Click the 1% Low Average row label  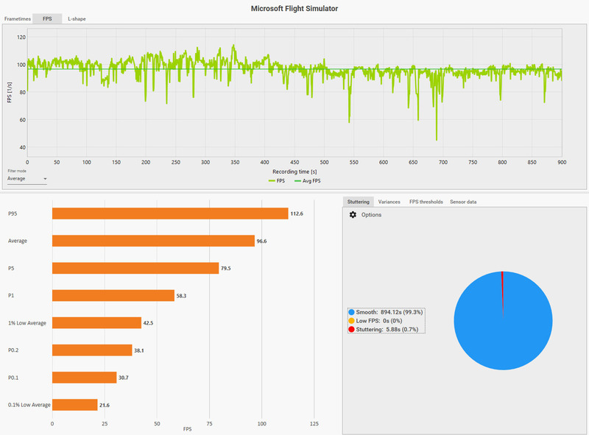[x=27, y=323]
